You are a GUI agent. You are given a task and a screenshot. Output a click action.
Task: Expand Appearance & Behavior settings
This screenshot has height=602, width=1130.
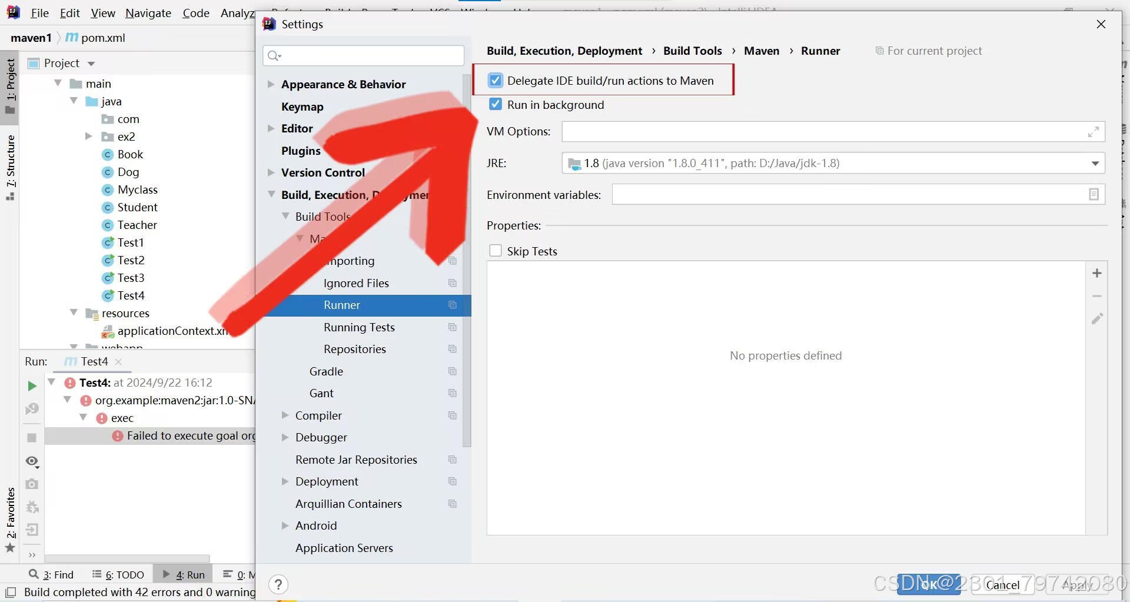coord(271,84)
